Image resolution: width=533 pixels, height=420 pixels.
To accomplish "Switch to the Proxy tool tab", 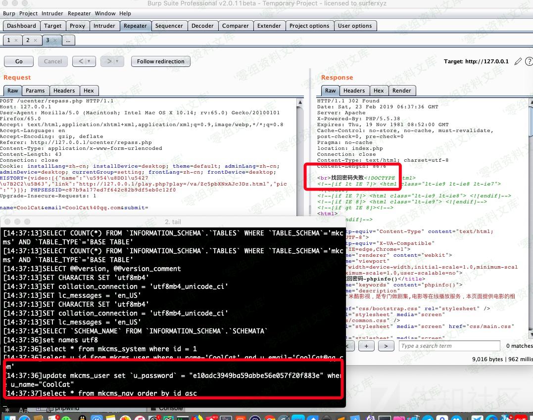I will point(77,26).
